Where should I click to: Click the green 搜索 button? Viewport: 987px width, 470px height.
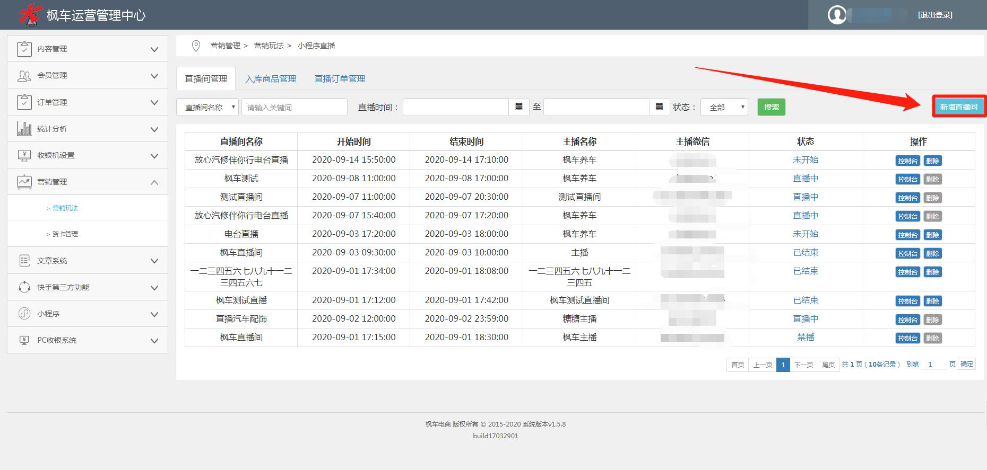772,107
